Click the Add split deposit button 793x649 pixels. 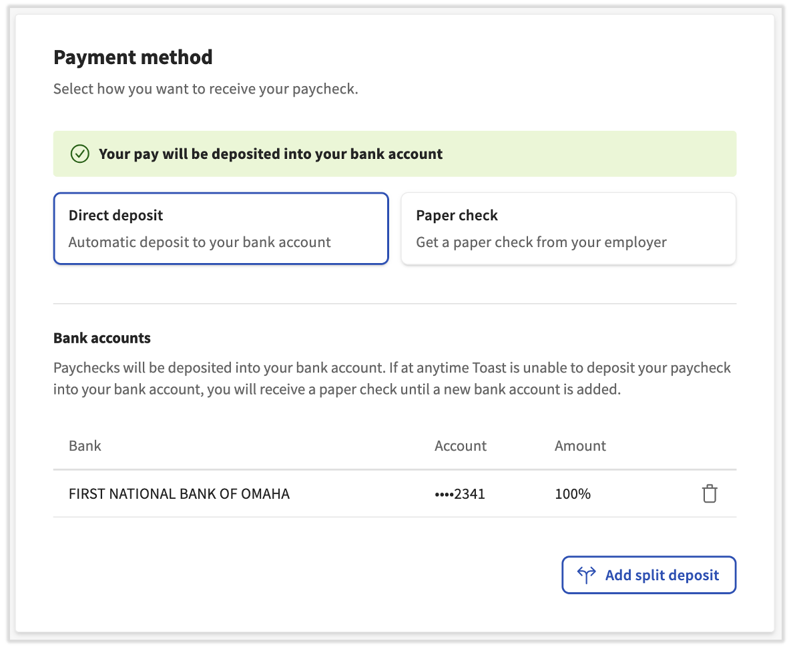point(648,575)
